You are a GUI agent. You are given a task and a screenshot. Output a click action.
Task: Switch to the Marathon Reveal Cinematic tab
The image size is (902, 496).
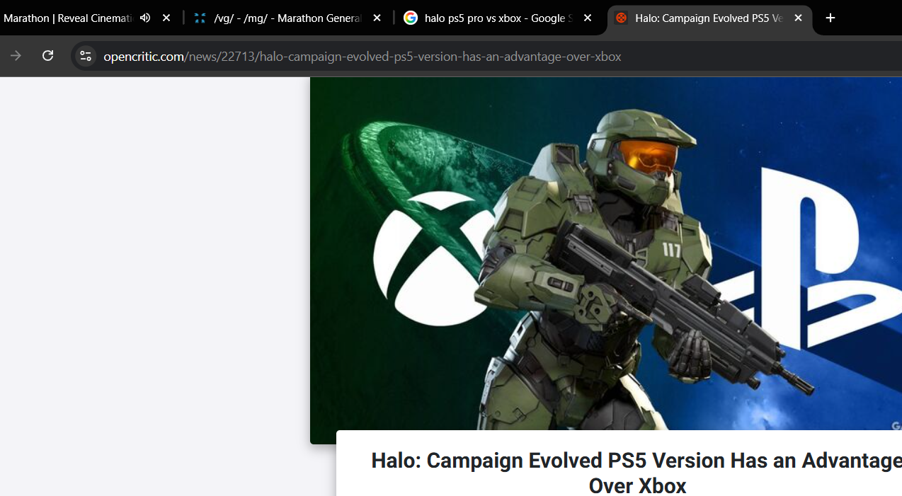tap(67, 18)
